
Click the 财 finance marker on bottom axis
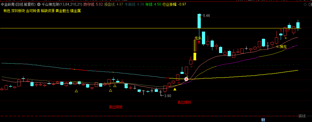click(263, 120)
